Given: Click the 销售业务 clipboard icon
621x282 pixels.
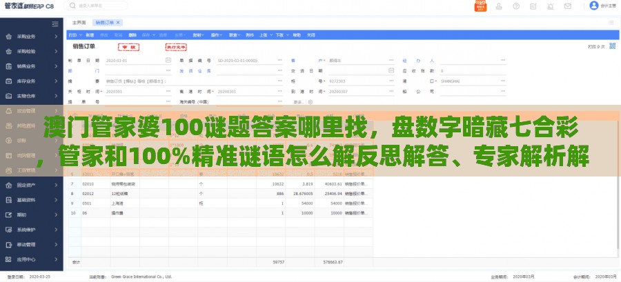Looking at the screenshot, I should point(9,66).
